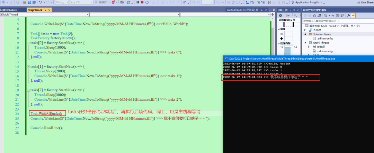Click pending changes filter clock icon
Viewport: 374px width, 153px height.
pos(326,16)
